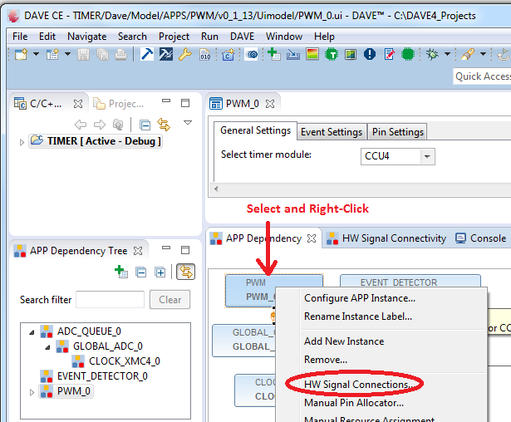This screenshot has width=511, height=422.
Task: Open the Debug dropdown arrow
Action: coord(448,54)
